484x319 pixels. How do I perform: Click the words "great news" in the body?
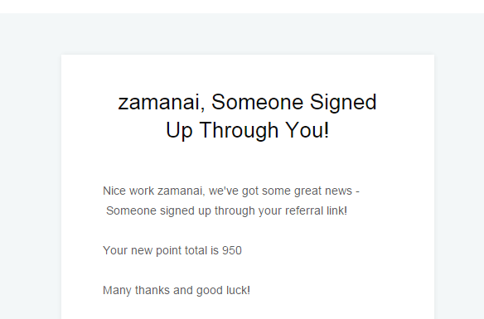[x=323, y=191]
